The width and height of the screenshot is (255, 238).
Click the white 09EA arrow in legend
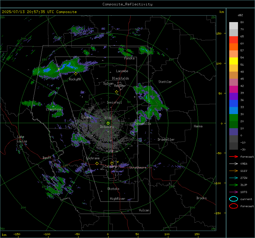coord(233,164)
